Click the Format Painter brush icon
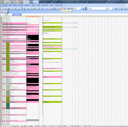Image resolution: width=128 pixels, height=127 pixels. coord(39,9)
